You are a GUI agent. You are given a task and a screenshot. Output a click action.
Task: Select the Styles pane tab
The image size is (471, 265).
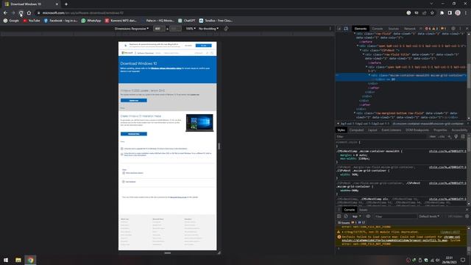point(341,130)
